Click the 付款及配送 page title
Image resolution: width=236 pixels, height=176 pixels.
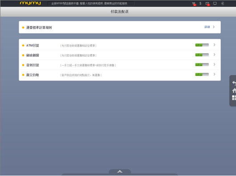point(120,12)
